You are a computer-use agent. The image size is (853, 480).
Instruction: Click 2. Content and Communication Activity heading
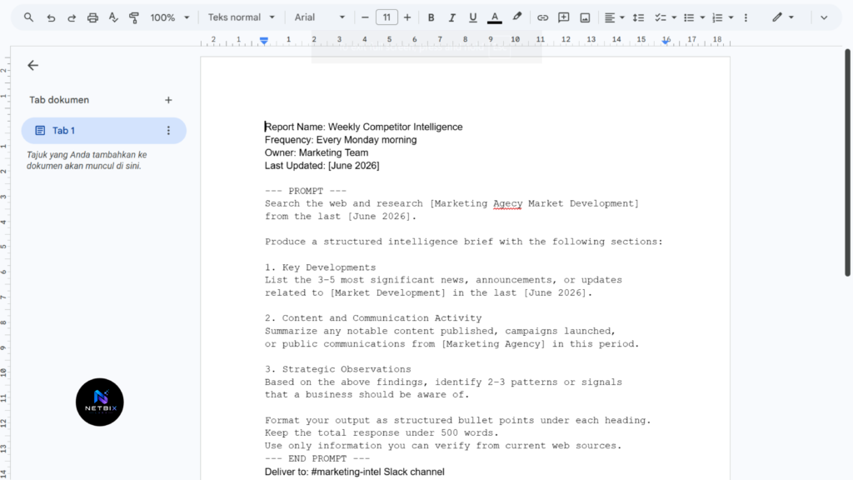pyautogui.click(x=373, y=317)
